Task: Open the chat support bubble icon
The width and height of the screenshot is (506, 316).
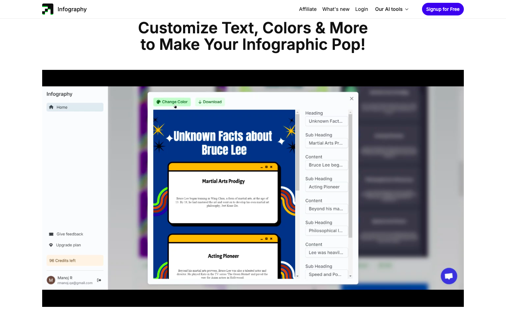Action: [449, 276]
